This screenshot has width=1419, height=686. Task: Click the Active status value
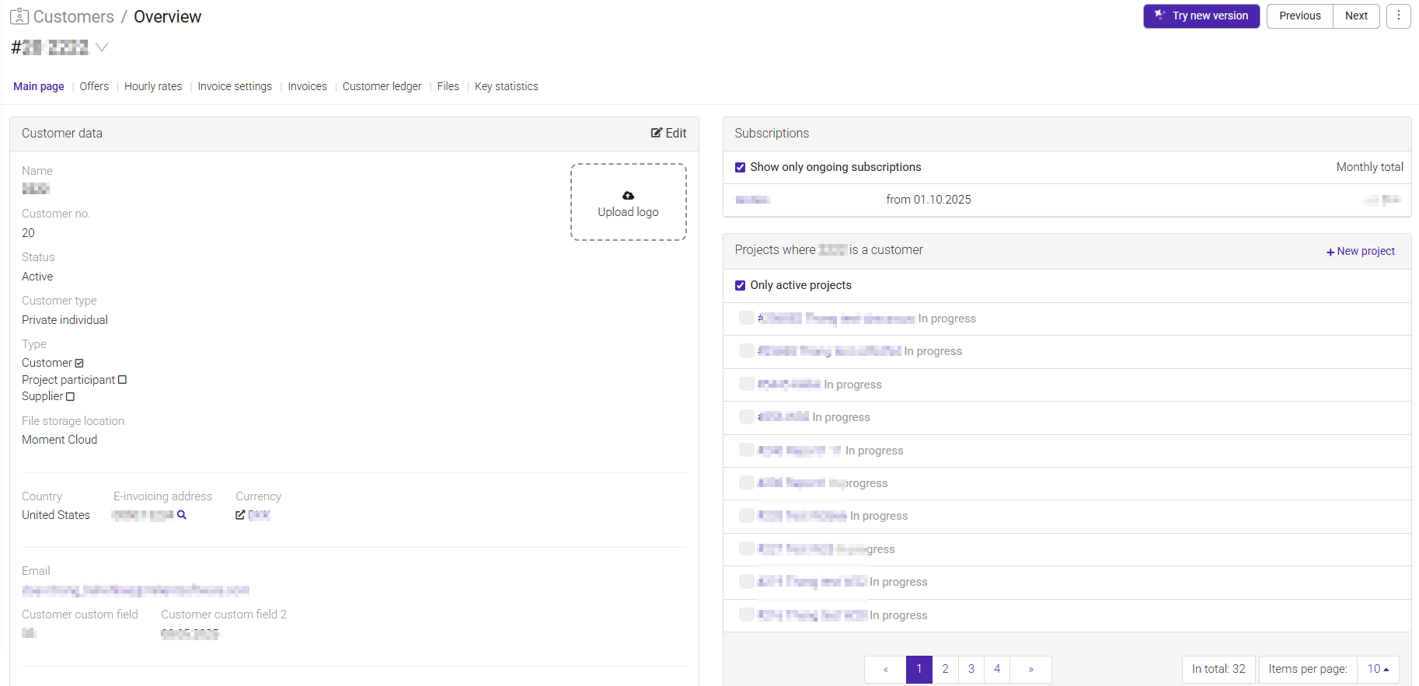37,277
